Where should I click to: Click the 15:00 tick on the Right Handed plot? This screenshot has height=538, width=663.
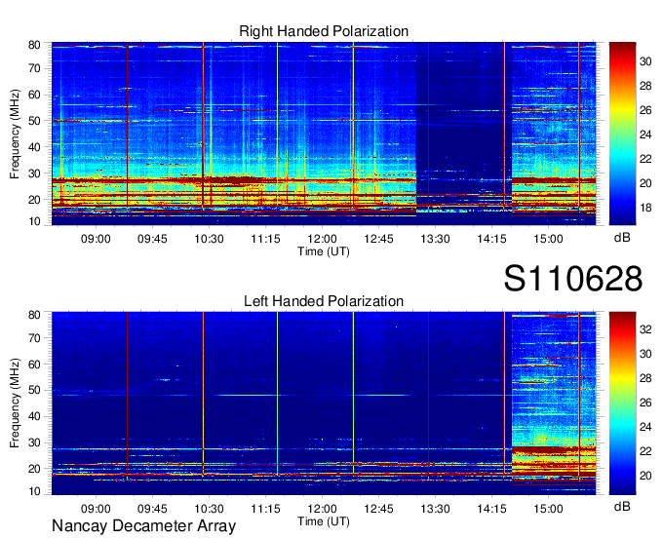coord(548,239)
